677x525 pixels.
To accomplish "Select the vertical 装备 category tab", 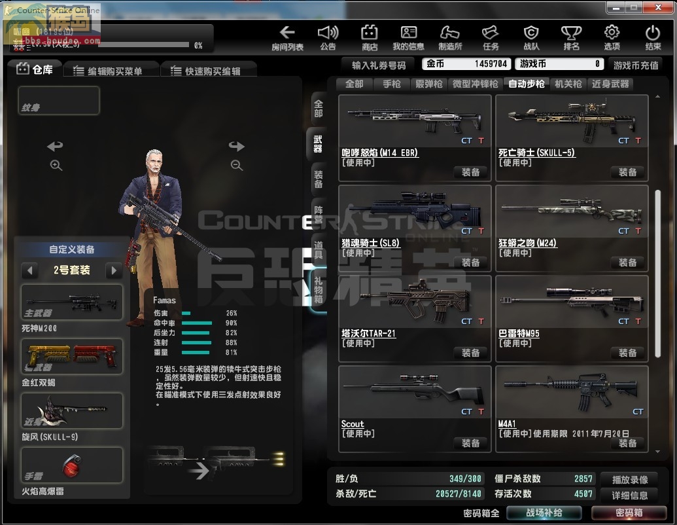I will pyautogui.click(x=318, y=180).
